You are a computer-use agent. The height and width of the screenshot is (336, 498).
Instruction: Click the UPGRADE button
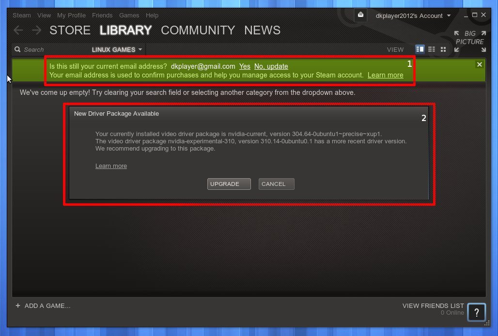click(x=229, y=184)
